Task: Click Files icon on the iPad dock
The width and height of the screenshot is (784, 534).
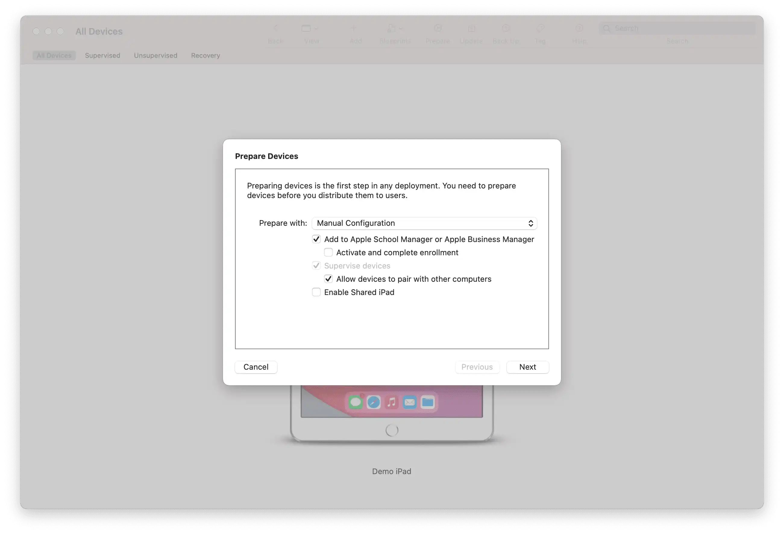Action: point(428,402)
